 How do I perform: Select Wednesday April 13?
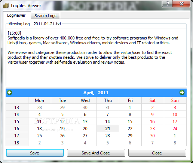(x=85, y=121)
